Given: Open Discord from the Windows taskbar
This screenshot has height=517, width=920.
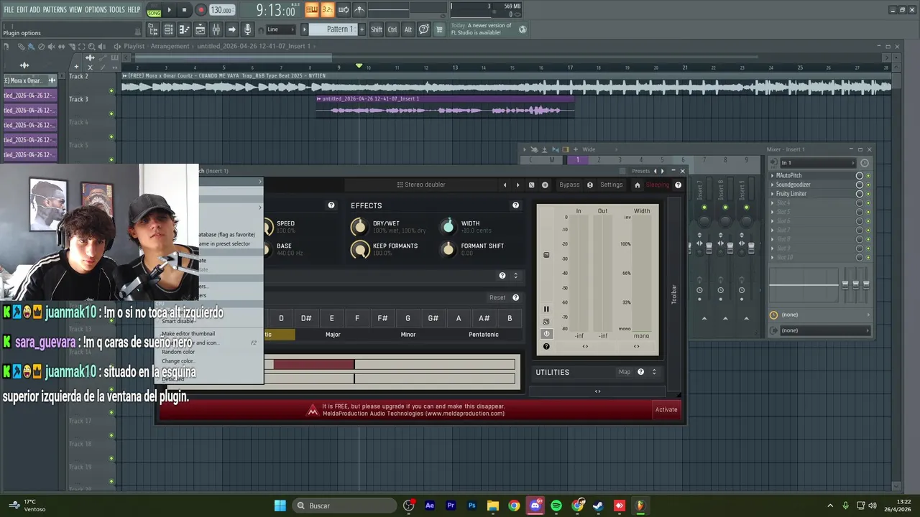Looking at the screenshot, I should pos(535,506).
